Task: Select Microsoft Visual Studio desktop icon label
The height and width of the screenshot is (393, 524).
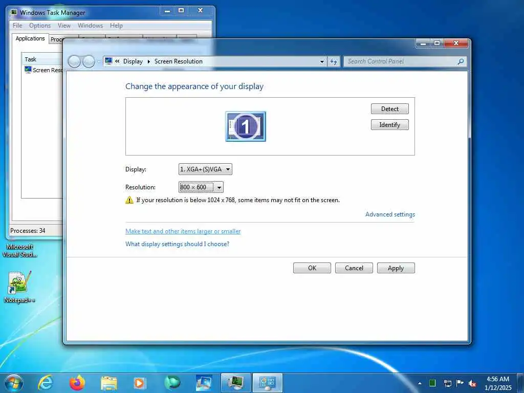Action: pos(19,250)
